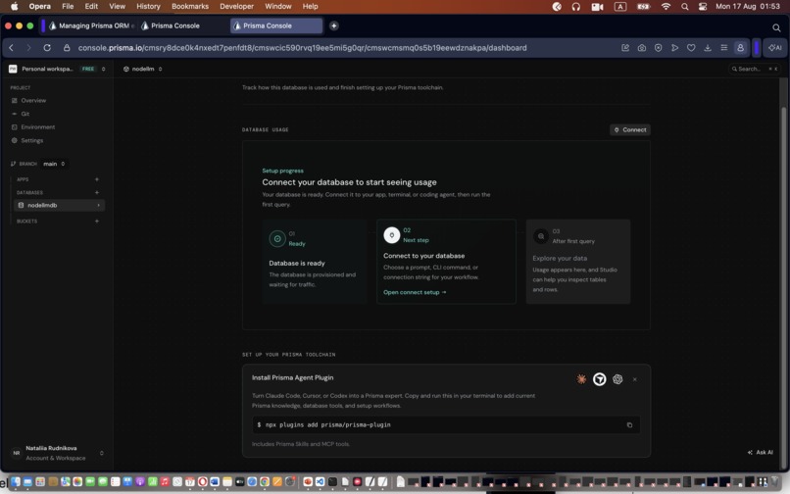Open the Bookmarks menu

190,6
